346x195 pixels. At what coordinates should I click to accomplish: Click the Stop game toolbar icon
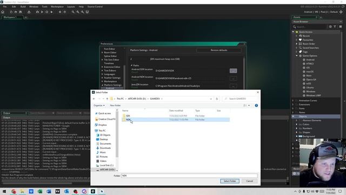[47, 12]
